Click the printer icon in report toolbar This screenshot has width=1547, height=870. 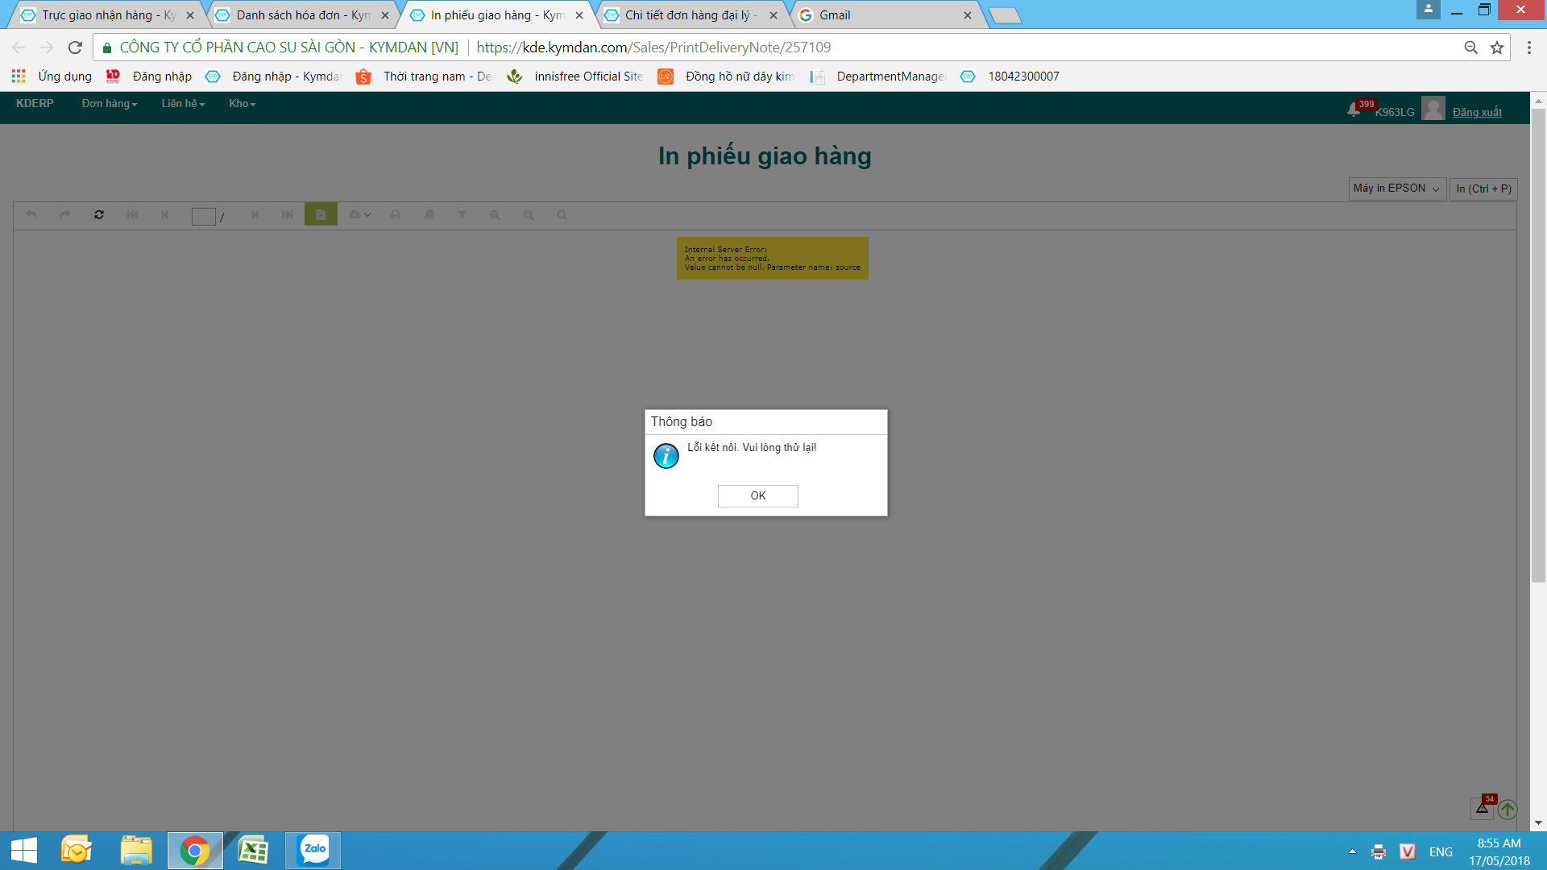(x=396, y=215)
